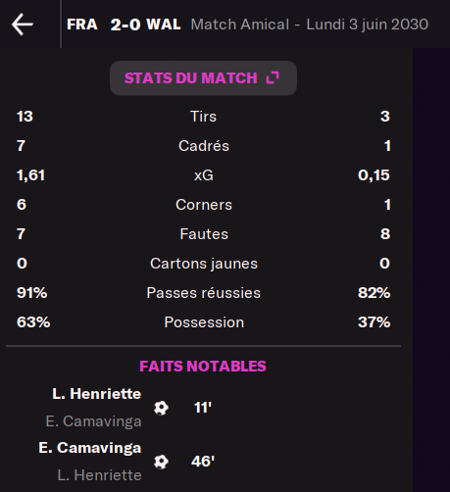Select assist provider L. Henriette under Camavinga
The width and height of the screenshot is (450, 492).
[100, 475]
